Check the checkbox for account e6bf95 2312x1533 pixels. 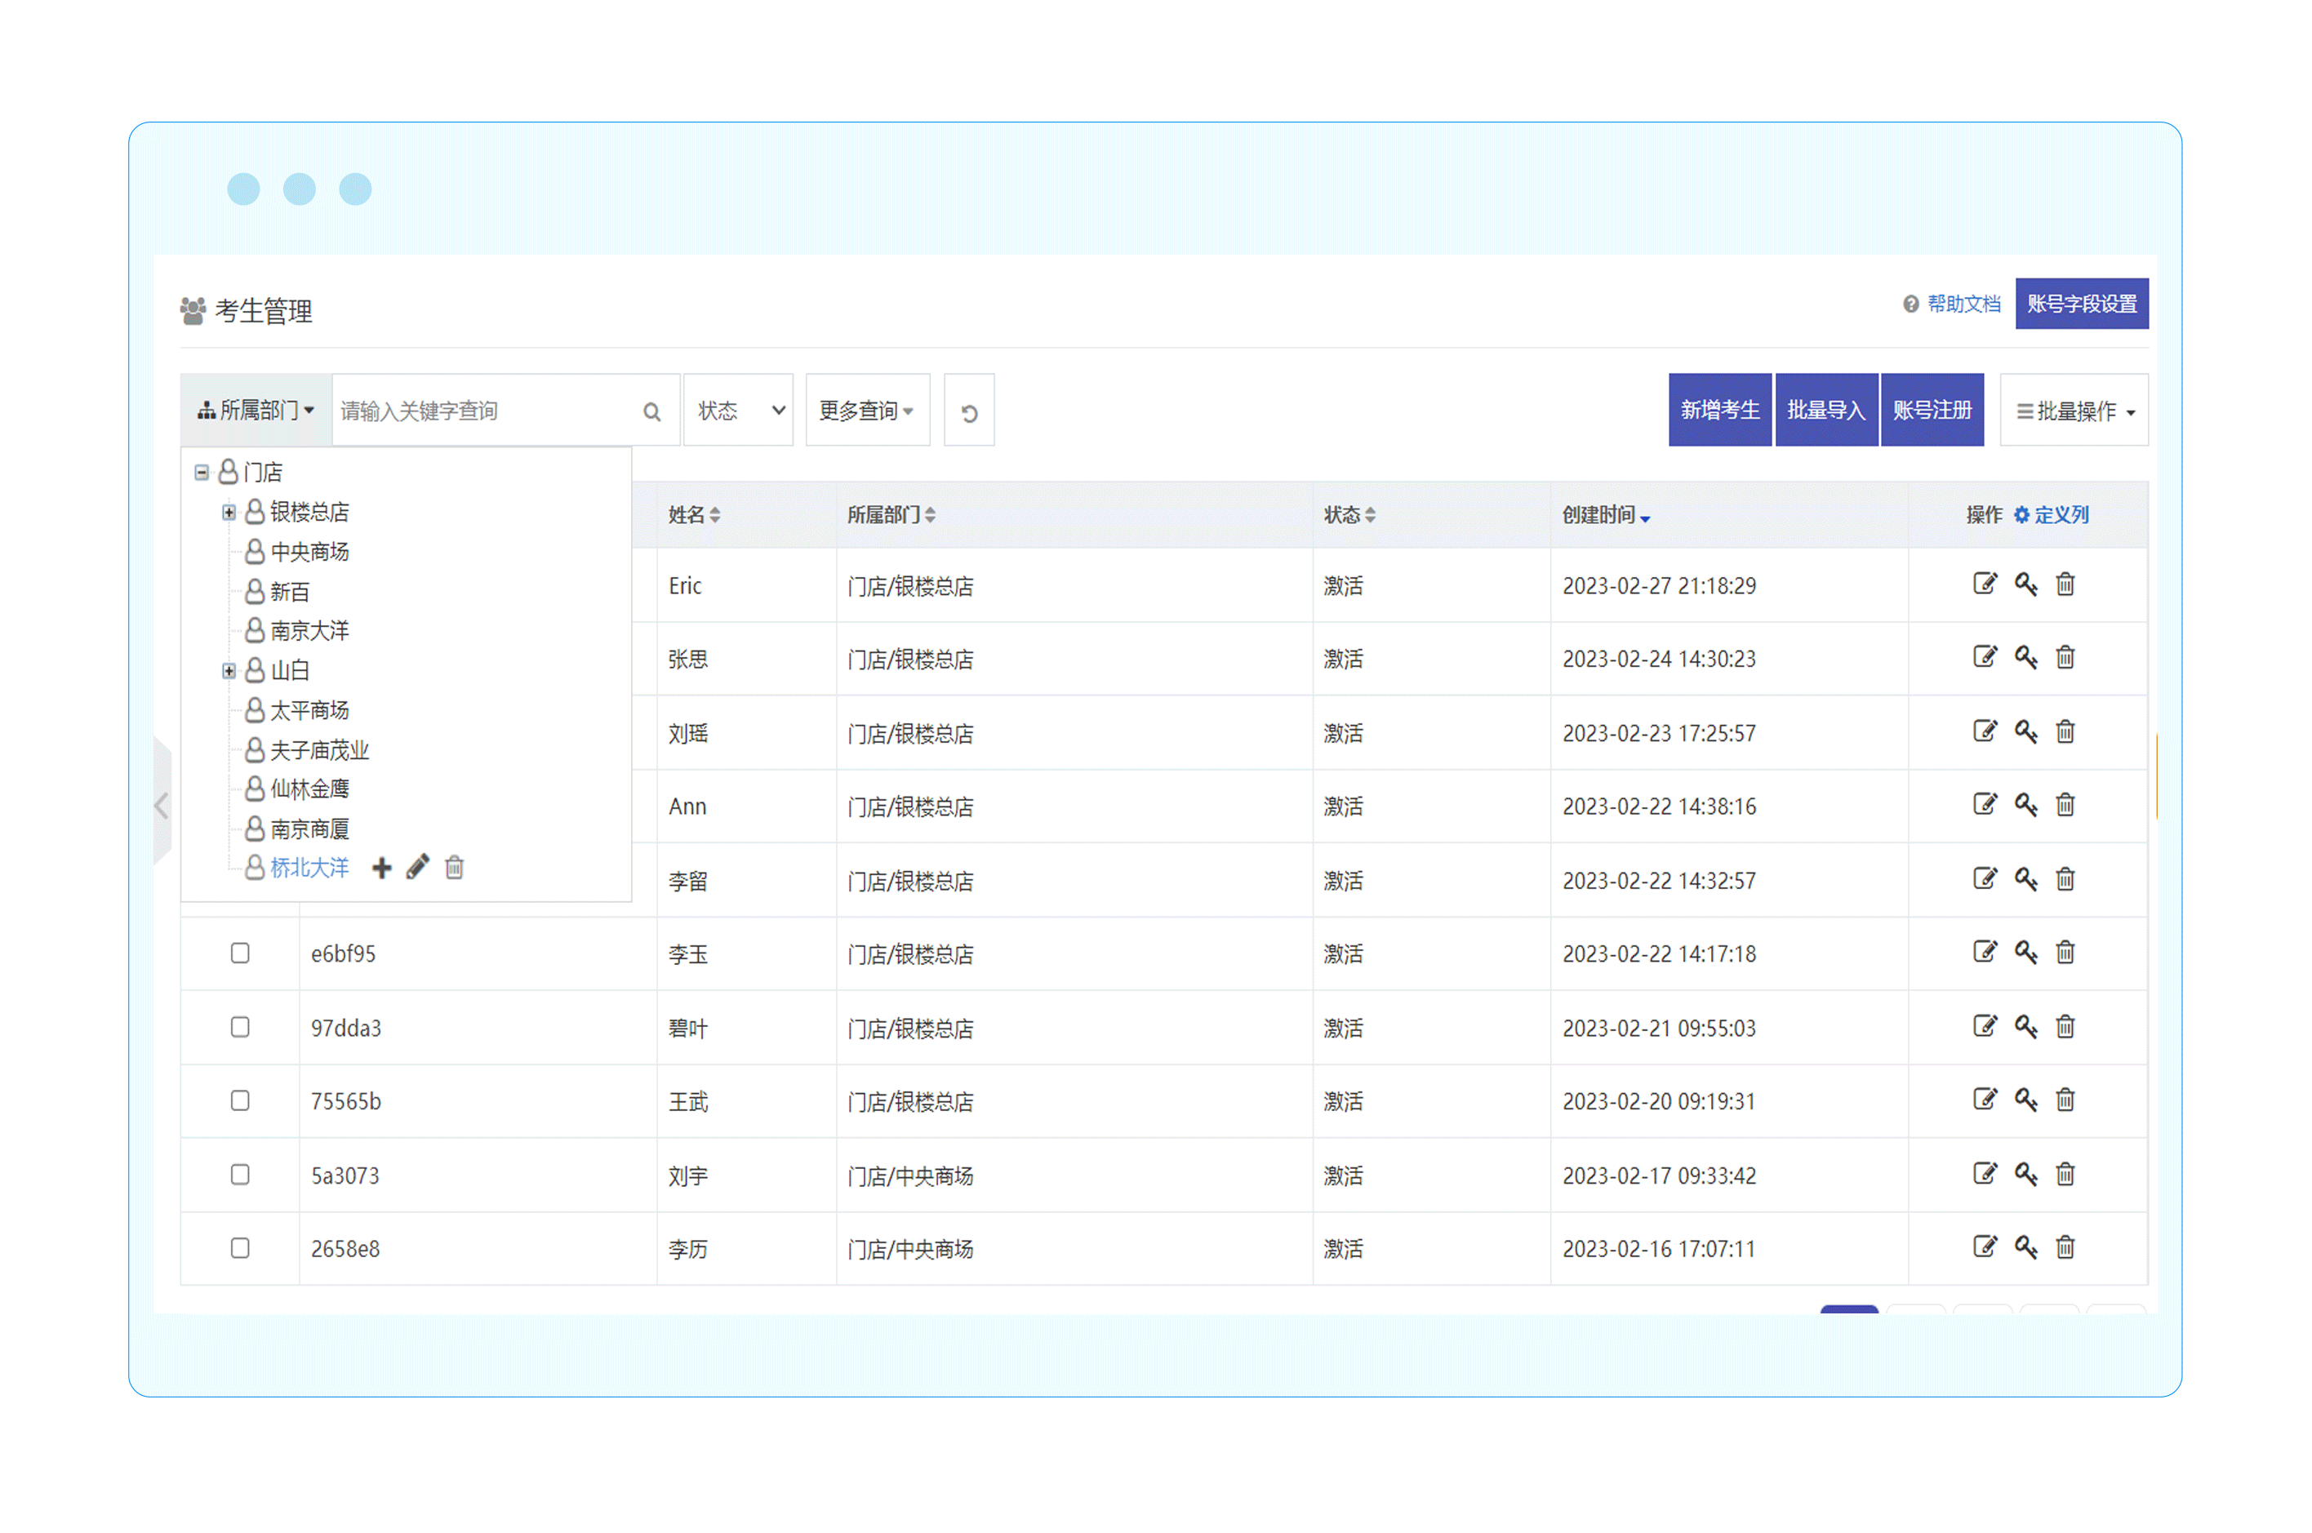tap(239, 953)
